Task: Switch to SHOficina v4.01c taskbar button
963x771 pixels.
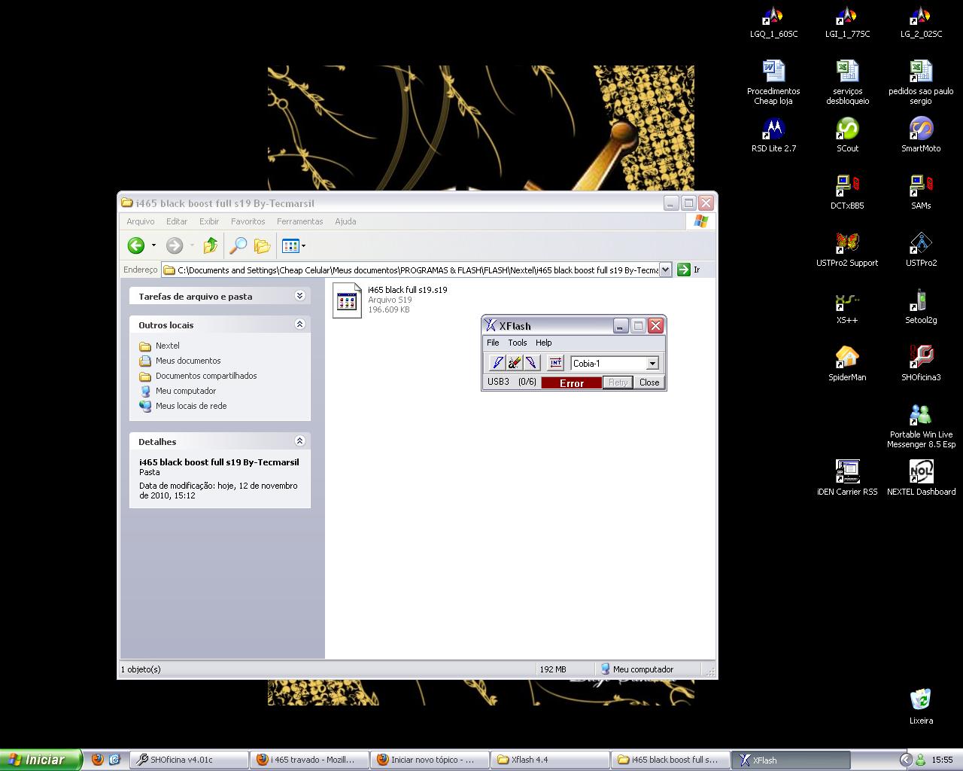Action: (189, 760)
